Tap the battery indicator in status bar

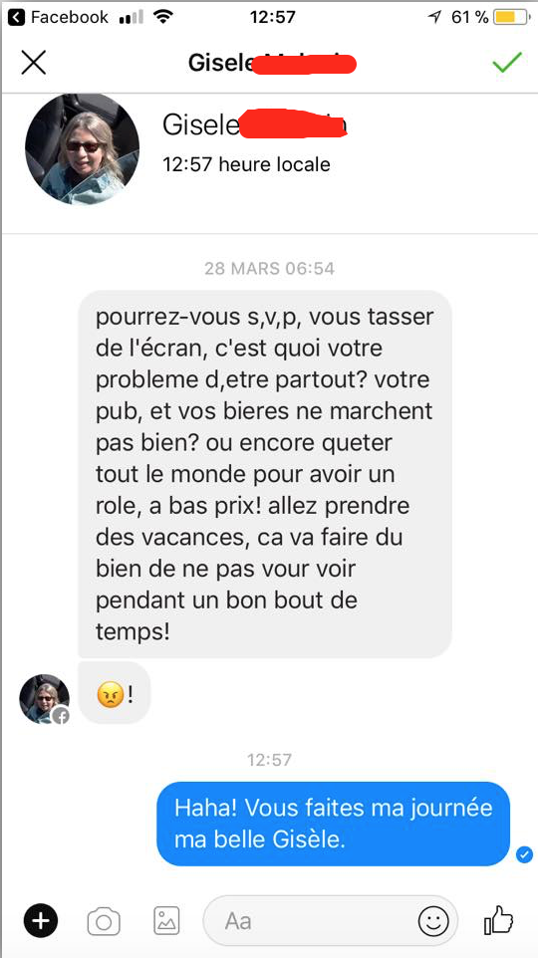tap(512, 17)
